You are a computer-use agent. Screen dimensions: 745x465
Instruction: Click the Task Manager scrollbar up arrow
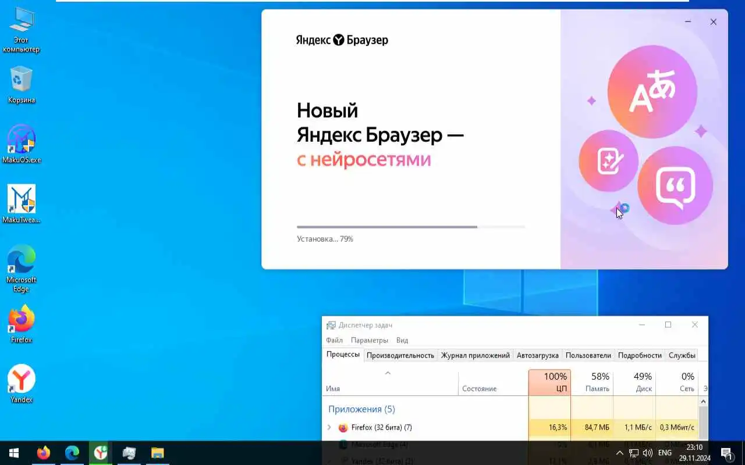703,402
